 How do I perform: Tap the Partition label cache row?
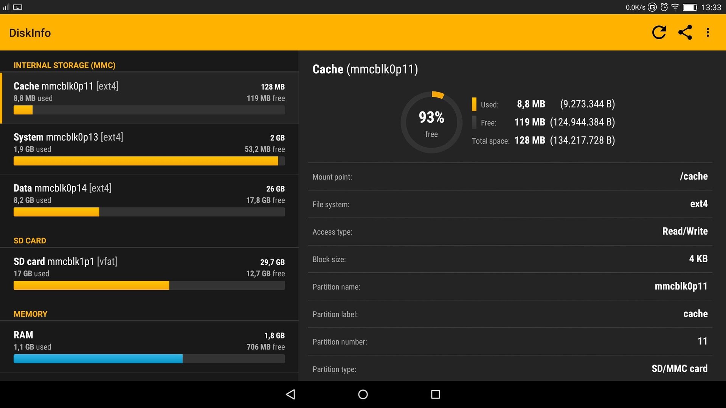pos(510,314)
